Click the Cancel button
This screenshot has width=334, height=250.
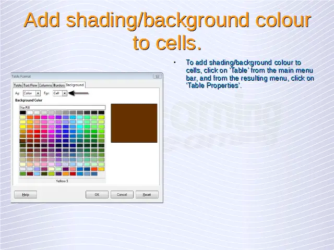122,194
